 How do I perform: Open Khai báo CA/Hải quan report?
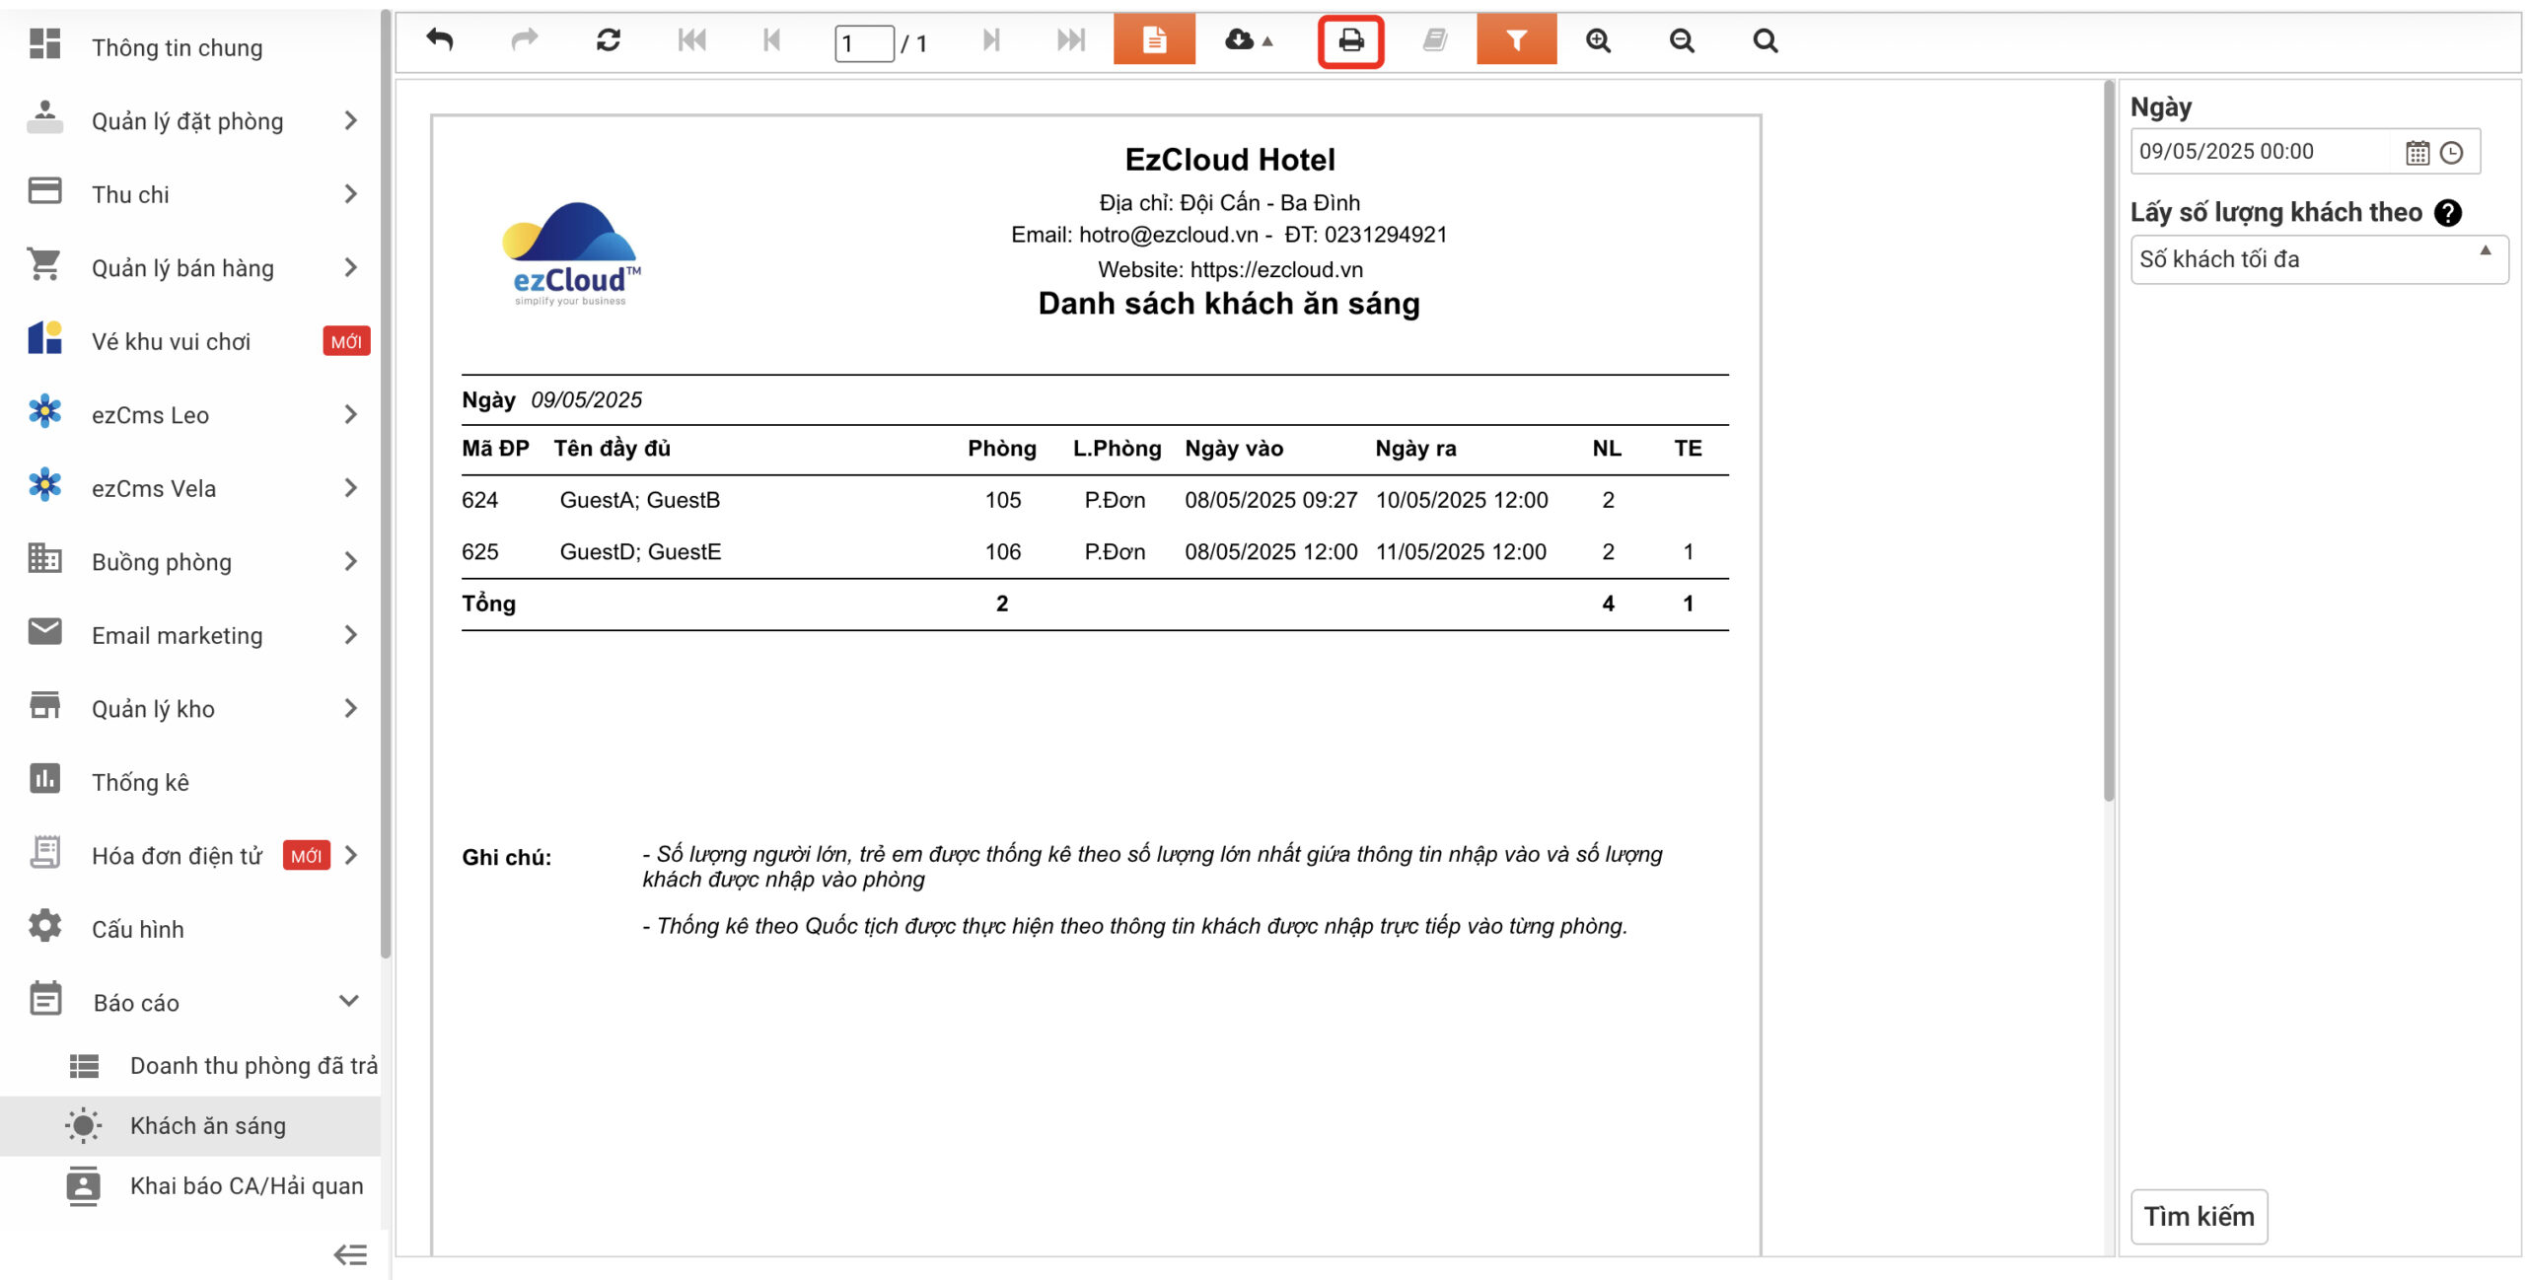click(246, 1185)
